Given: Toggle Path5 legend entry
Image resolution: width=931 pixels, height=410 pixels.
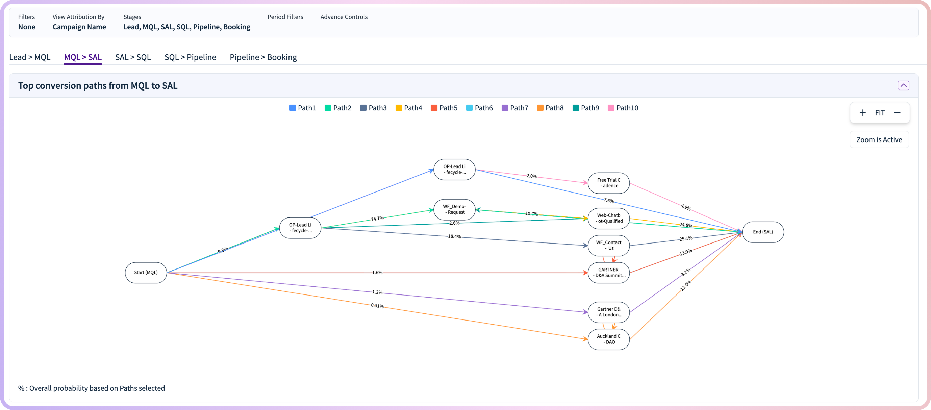Looking at the screenshot, I should (x=444, y=108).
